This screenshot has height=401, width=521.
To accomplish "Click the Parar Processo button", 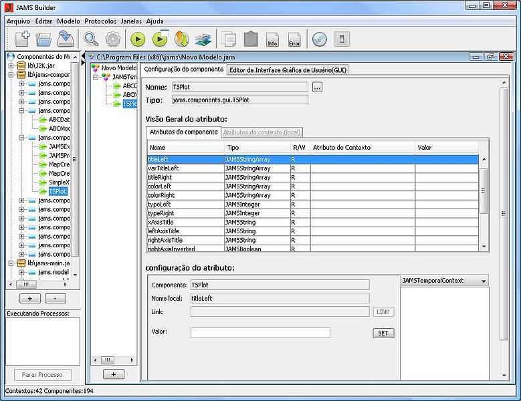I will point(42,374).
